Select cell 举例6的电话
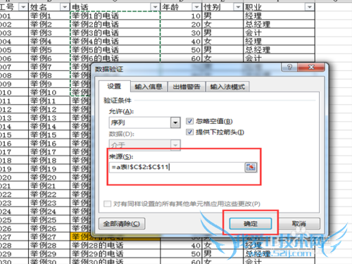This screenshot has height=264, width=352. [x=115, y=58]
